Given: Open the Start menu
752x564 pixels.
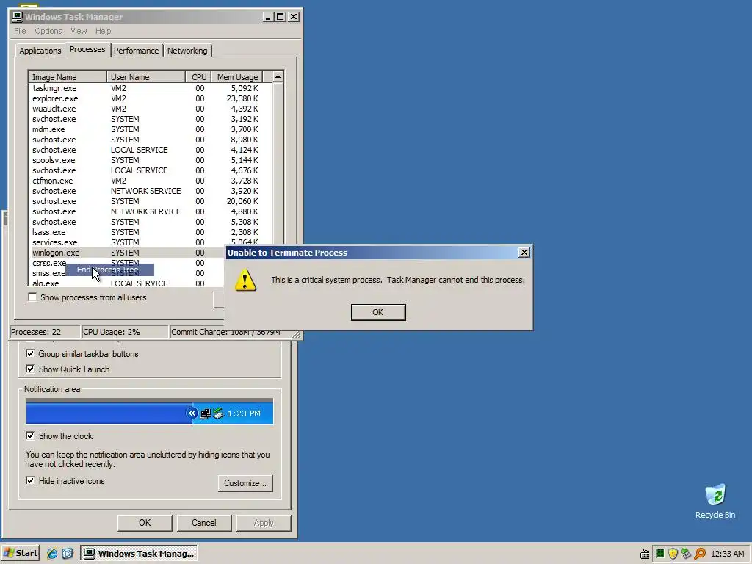Looking at the screenshot, I should (20, 553).
